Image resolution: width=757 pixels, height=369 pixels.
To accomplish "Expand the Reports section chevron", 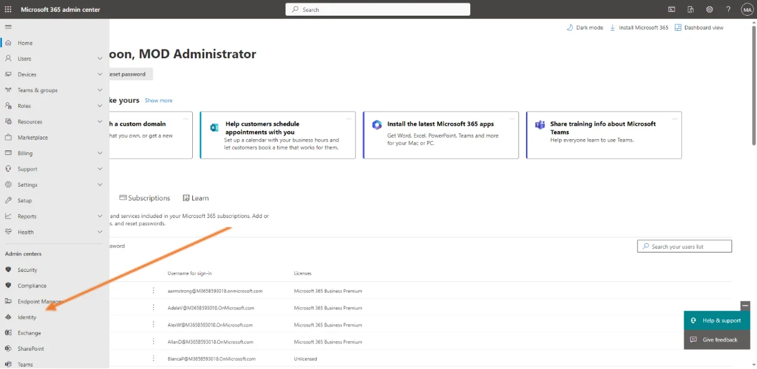I will 100,216.
